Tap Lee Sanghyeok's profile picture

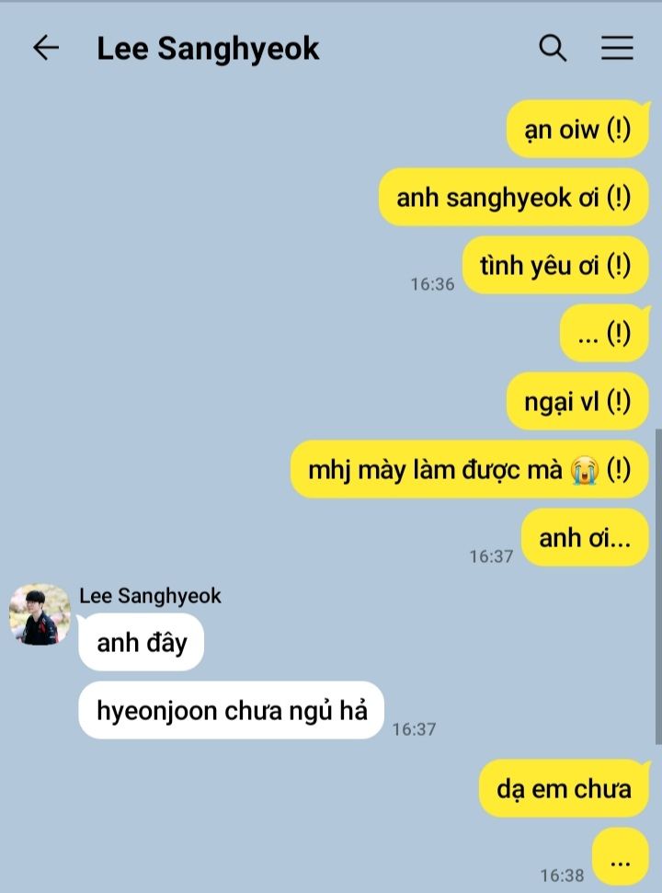pos(40,614)
